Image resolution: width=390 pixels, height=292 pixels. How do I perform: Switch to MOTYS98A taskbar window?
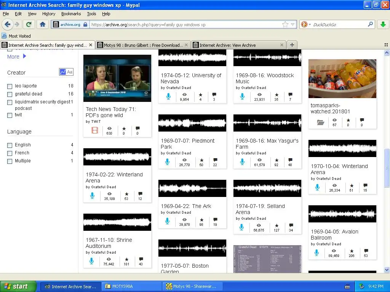click(x=131, y=286)
